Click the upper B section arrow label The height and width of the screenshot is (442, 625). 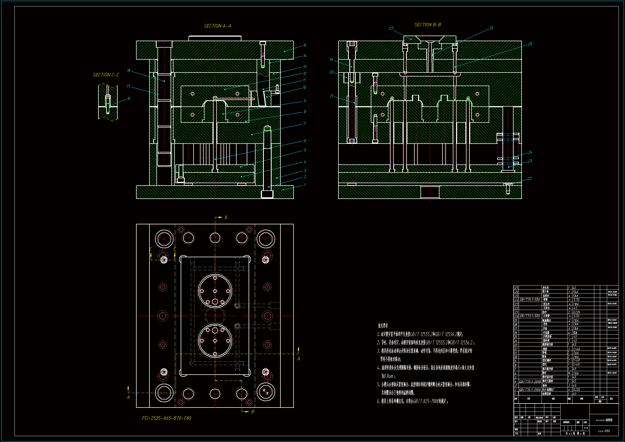point(226,218)
